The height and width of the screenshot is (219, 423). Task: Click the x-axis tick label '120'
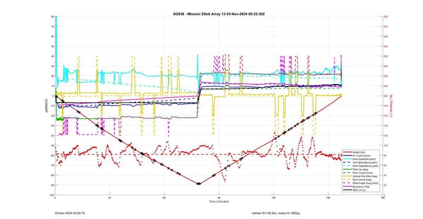tap(274, 198)
